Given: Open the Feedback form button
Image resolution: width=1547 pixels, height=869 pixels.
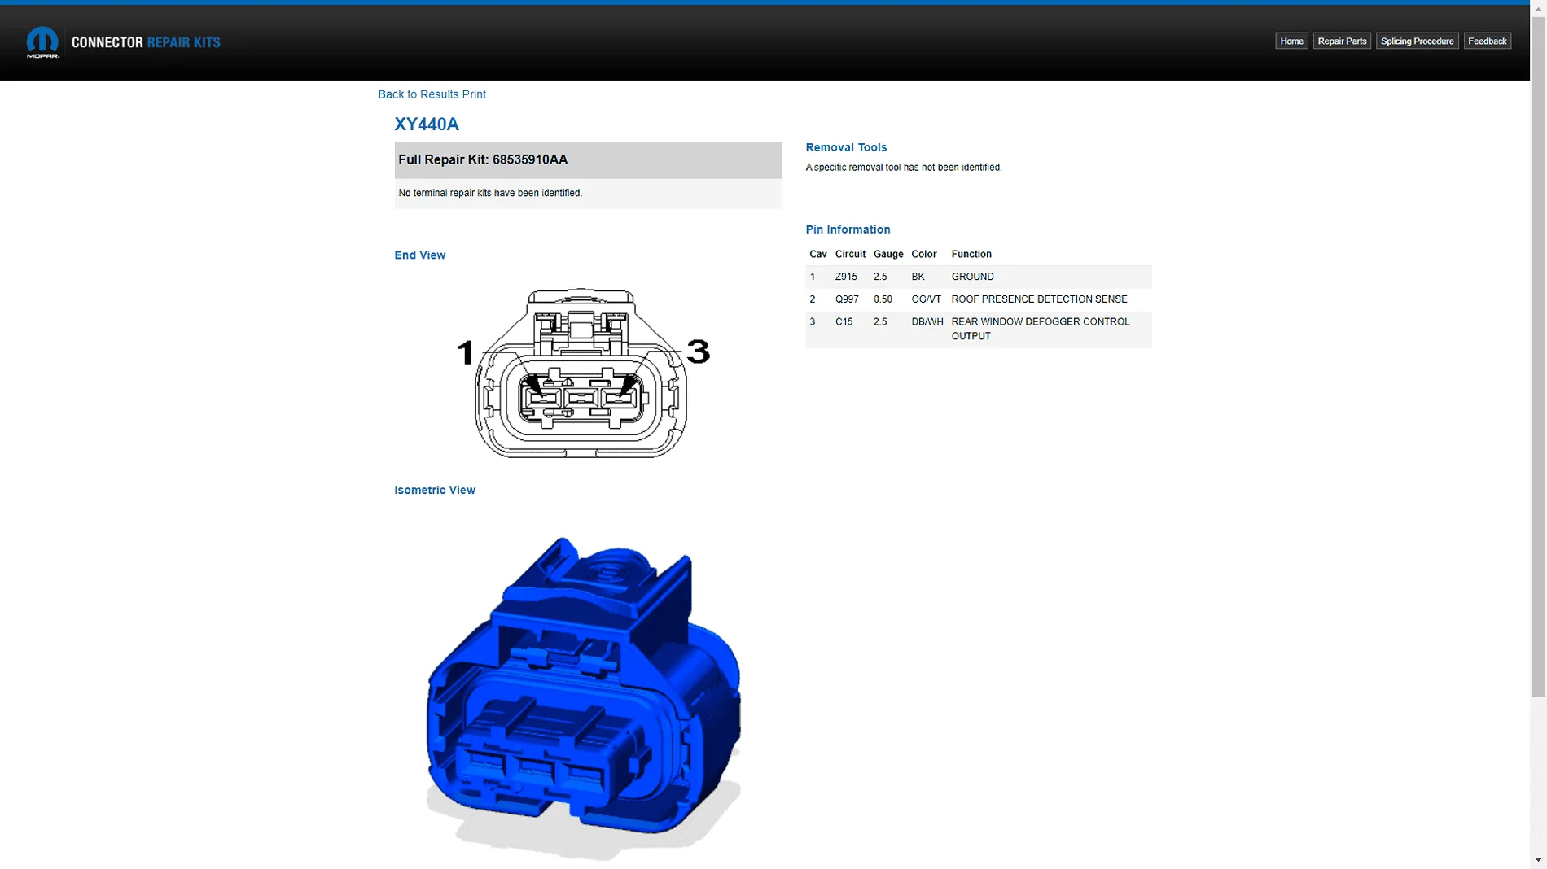Looking at the screenshot, I should [1487, 41].
